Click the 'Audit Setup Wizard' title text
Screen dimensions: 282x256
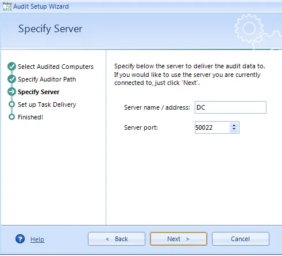[41, 6]
